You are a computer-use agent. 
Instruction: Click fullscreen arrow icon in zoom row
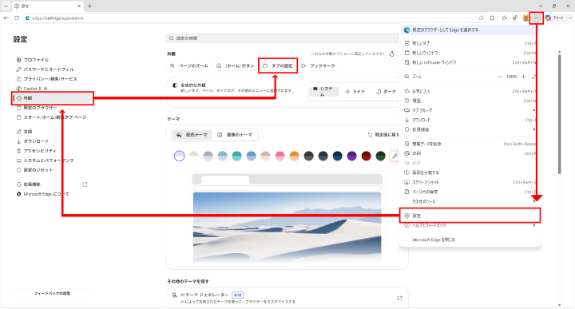point(534,77)
